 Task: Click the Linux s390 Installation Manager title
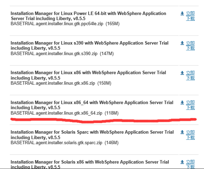[90, 45]
